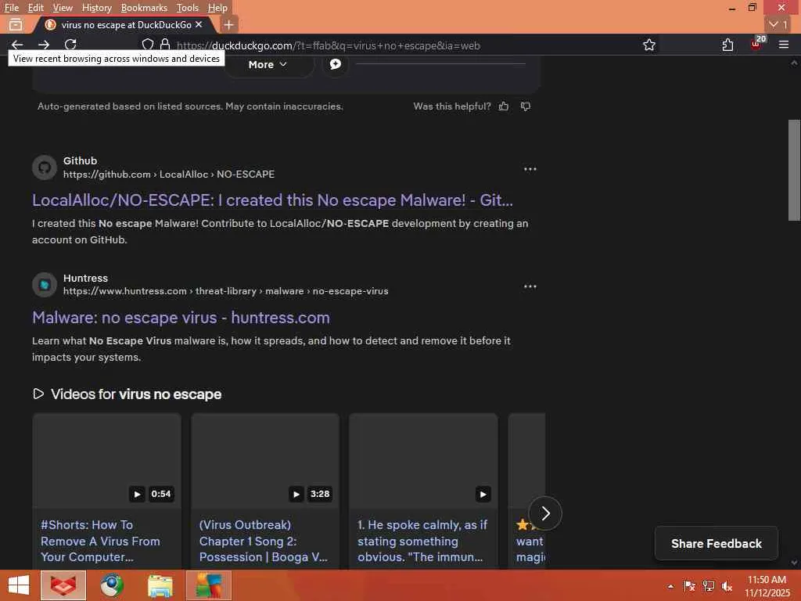Open File Explorer from the taskbar
Viewport: 801px width, 601px height.
click(160, 585)
